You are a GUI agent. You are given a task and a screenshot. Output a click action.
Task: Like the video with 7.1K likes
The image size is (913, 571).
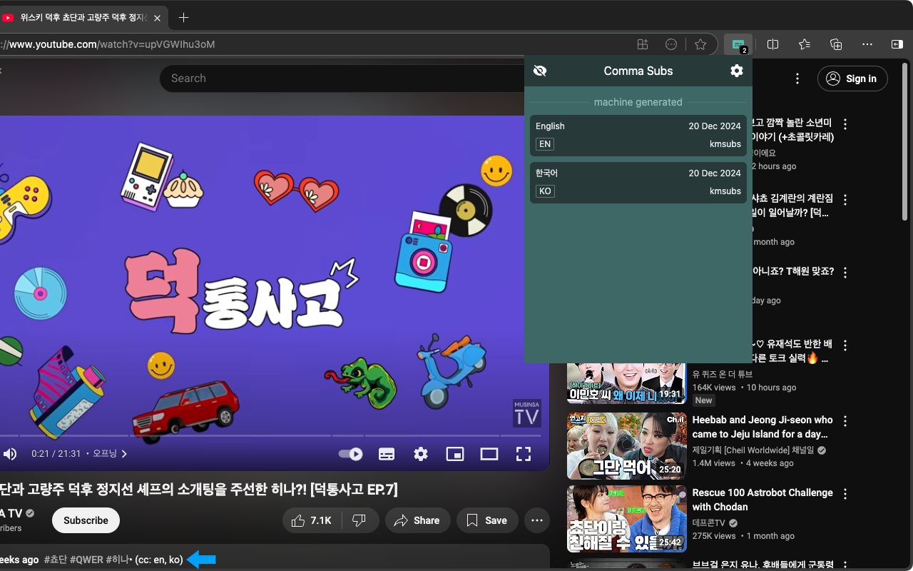pos(312,520)
